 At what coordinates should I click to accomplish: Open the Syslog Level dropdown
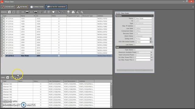[151, 39]
